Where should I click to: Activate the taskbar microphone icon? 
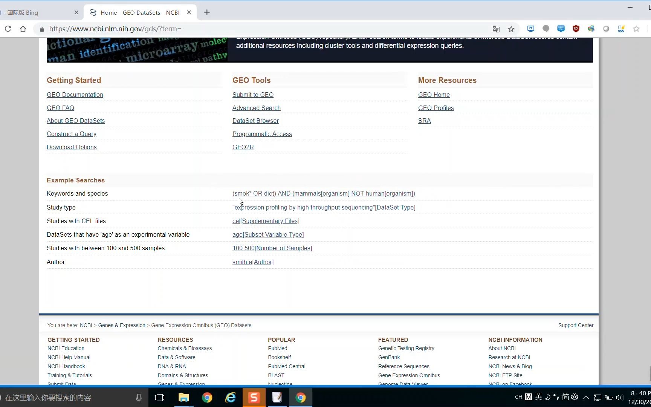(x=139, y=398)
